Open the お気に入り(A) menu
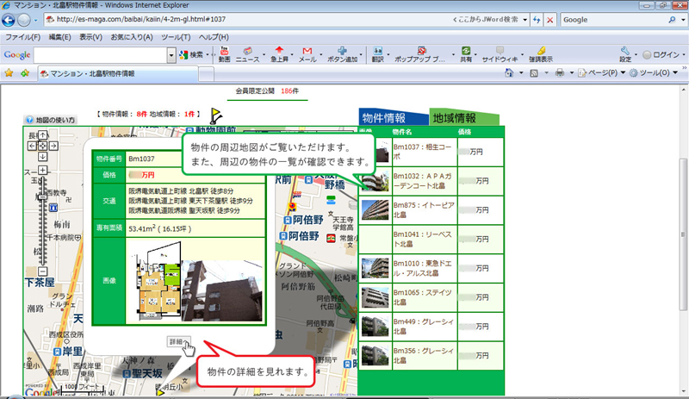The width and height of the screenshot is (689, 399). 131,37
